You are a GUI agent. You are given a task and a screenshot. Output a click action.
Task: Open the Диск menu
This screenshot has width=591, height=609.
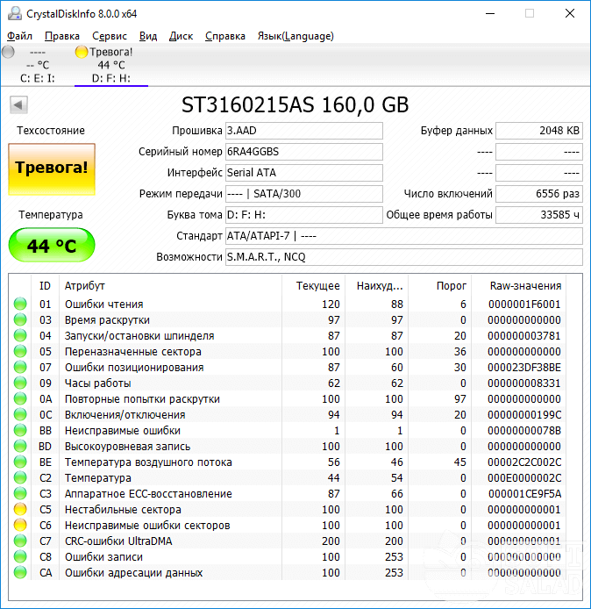coord(181,36)
